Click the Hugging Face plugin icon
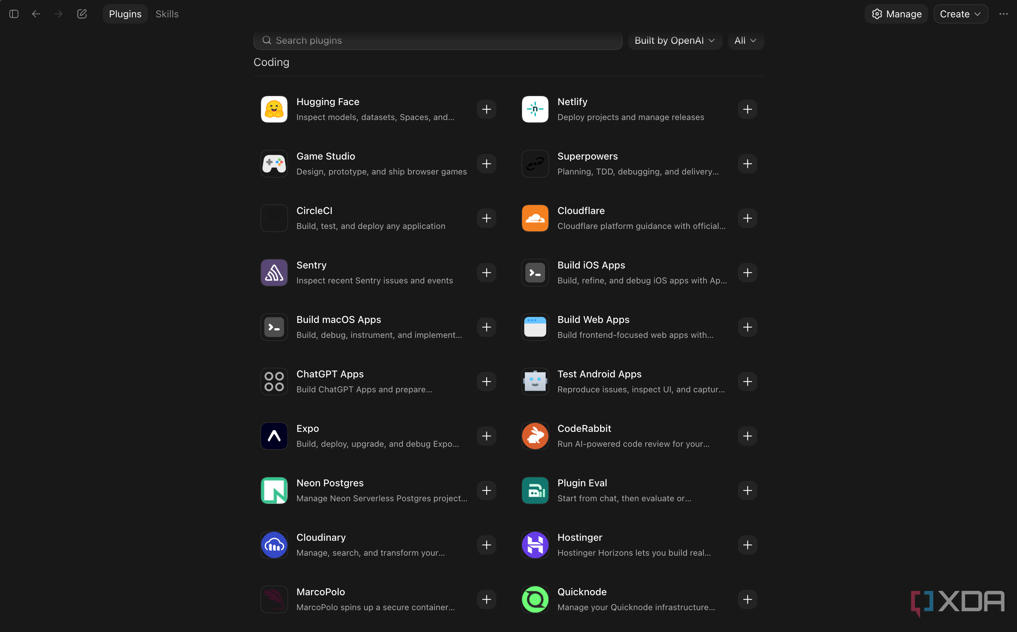1017x632 pixels. 274,109
